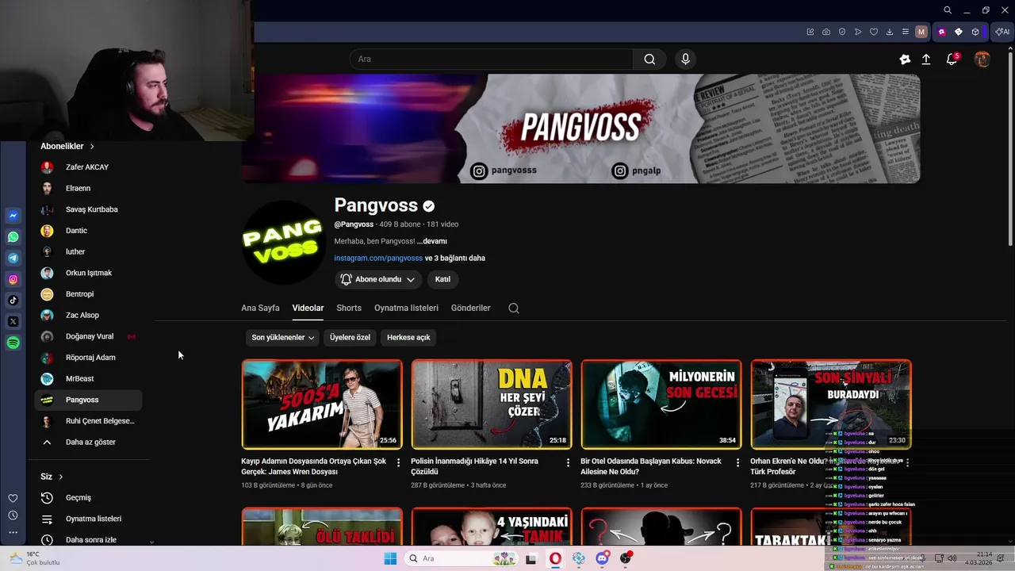This screenshot has height=571, width=1015.
Task: Click the YouTube 'Ara' search field
Action: [x=491, y=59]
